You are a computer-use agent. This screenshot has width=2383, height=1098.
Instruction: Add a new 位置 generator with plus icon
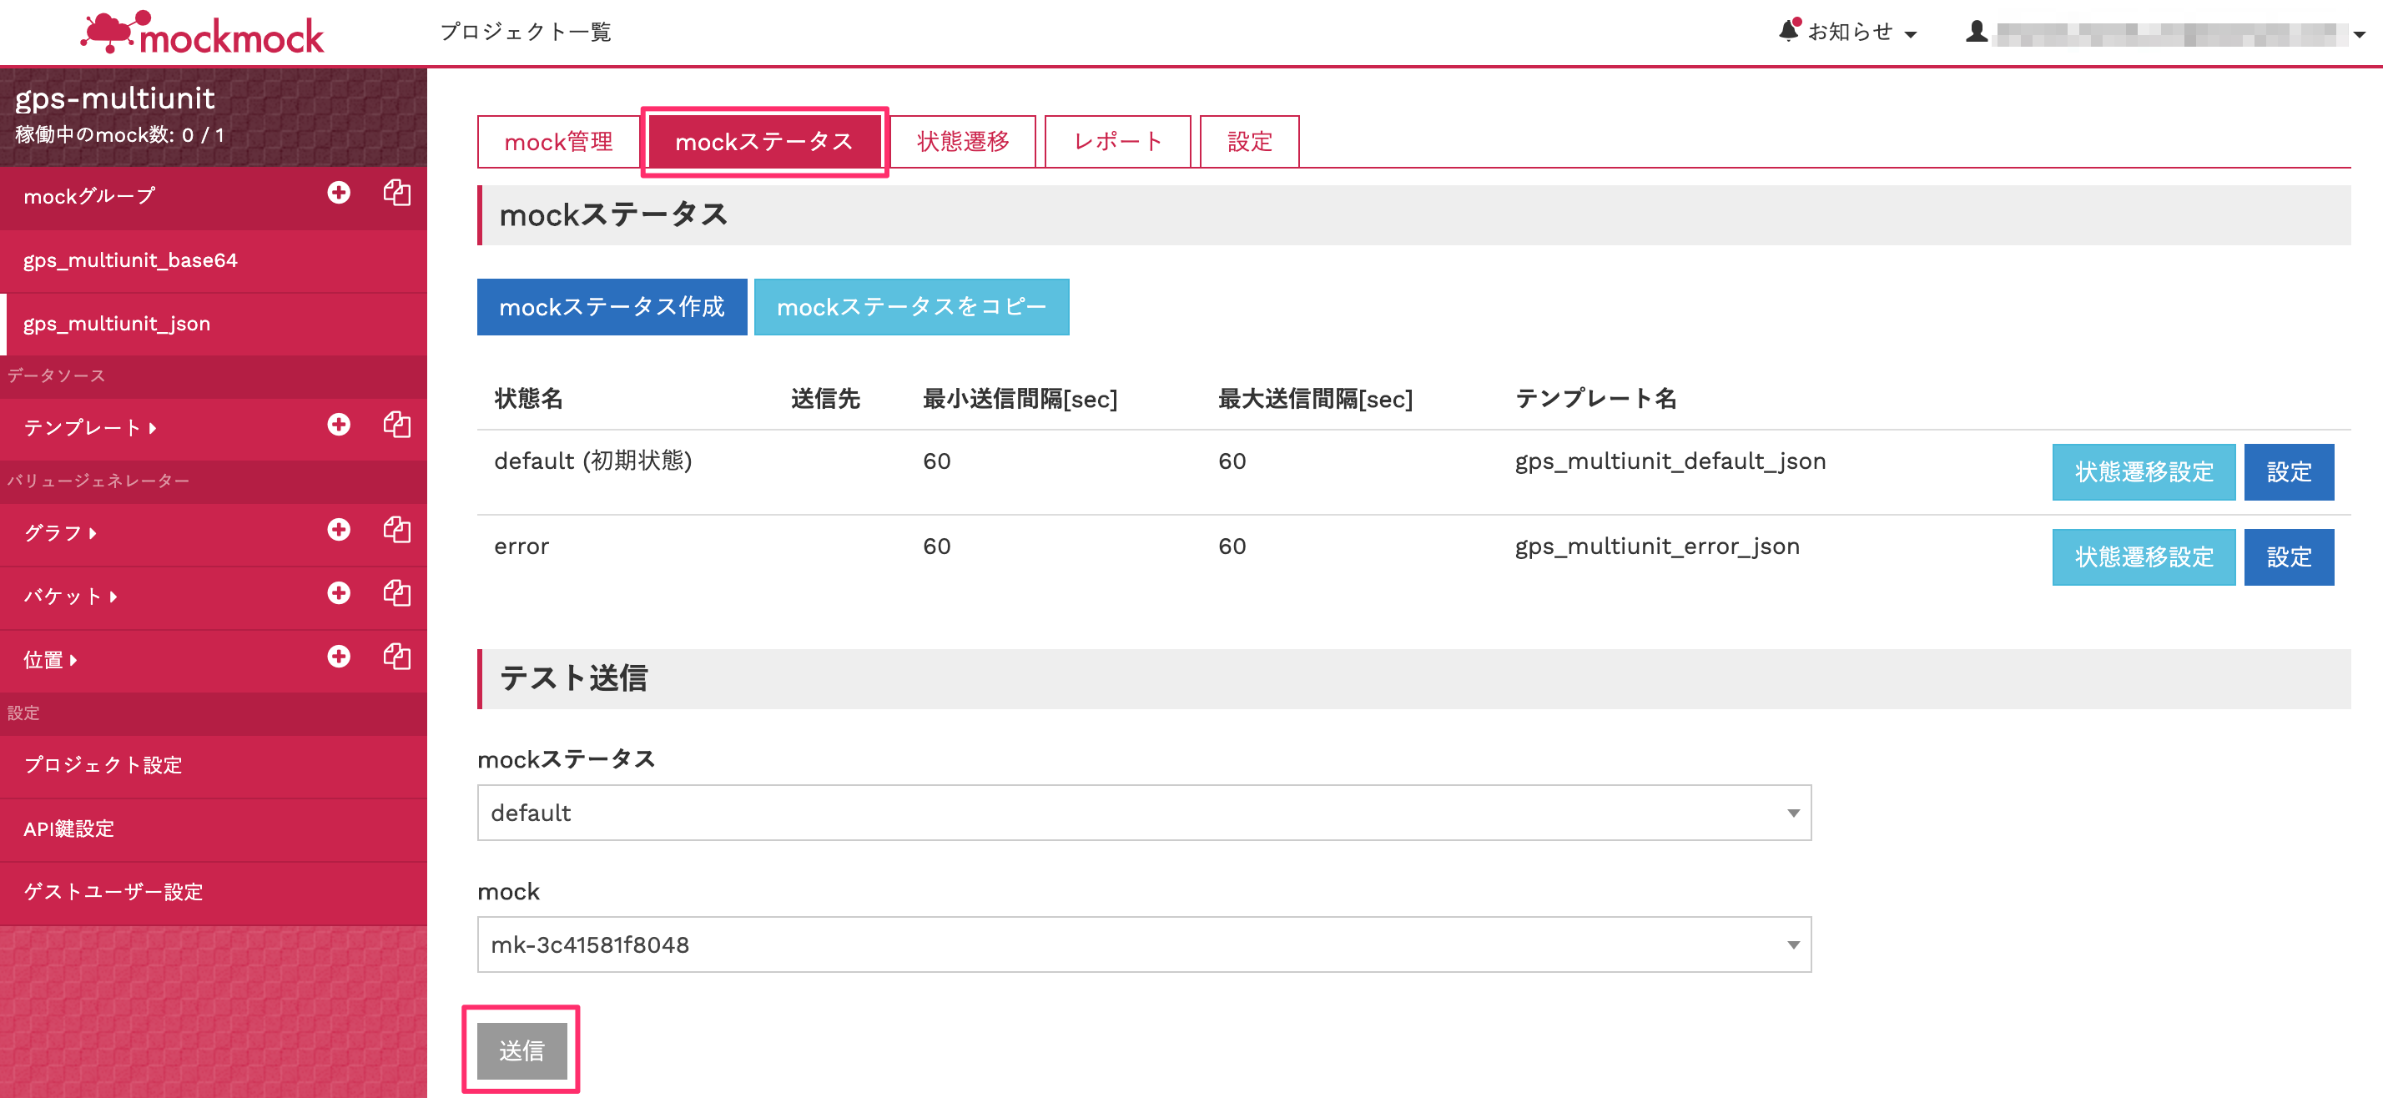coord(339,657)
